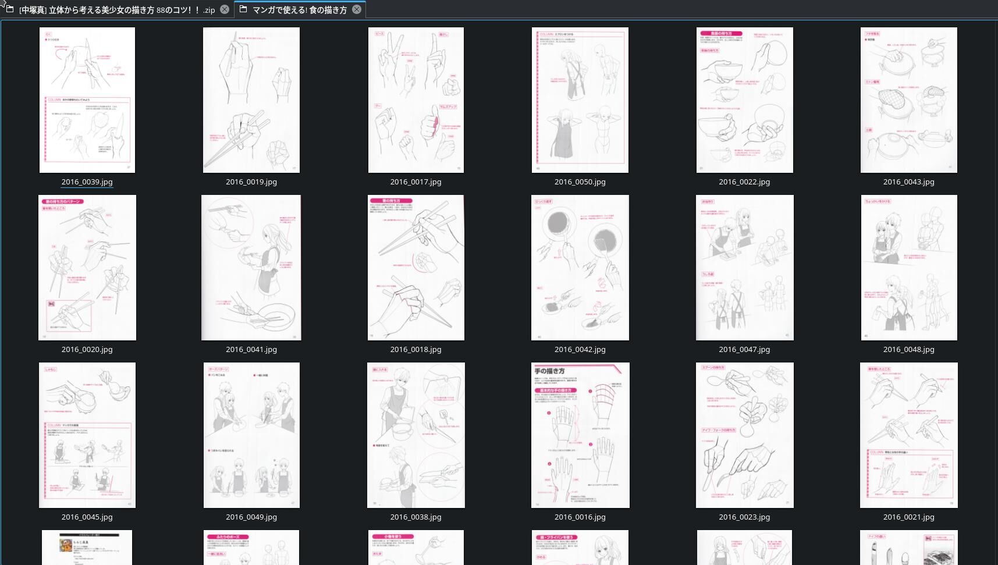The height and width of the screenshot is (565, 998).
Task: Select the 2016_0042.jpg thumbnail
Action: 580,268
